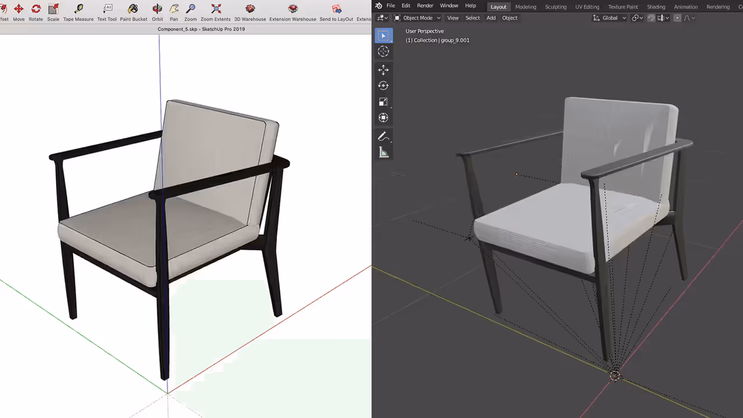Switch to the Modeling workspace tab

pos(526,6)
